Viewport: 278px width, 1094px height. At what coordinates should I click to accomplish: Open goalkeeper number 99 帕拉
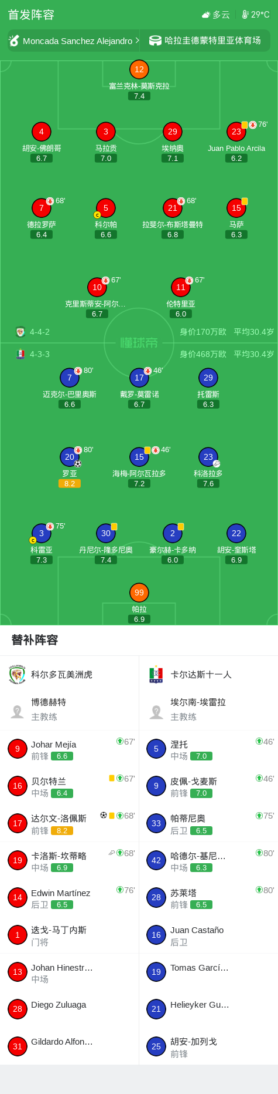pos(139,602)
